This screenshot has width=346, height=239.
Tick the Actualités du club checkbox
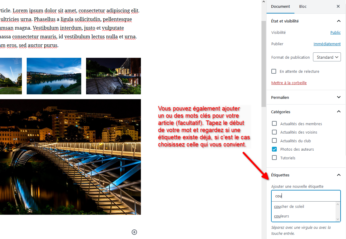274,141
